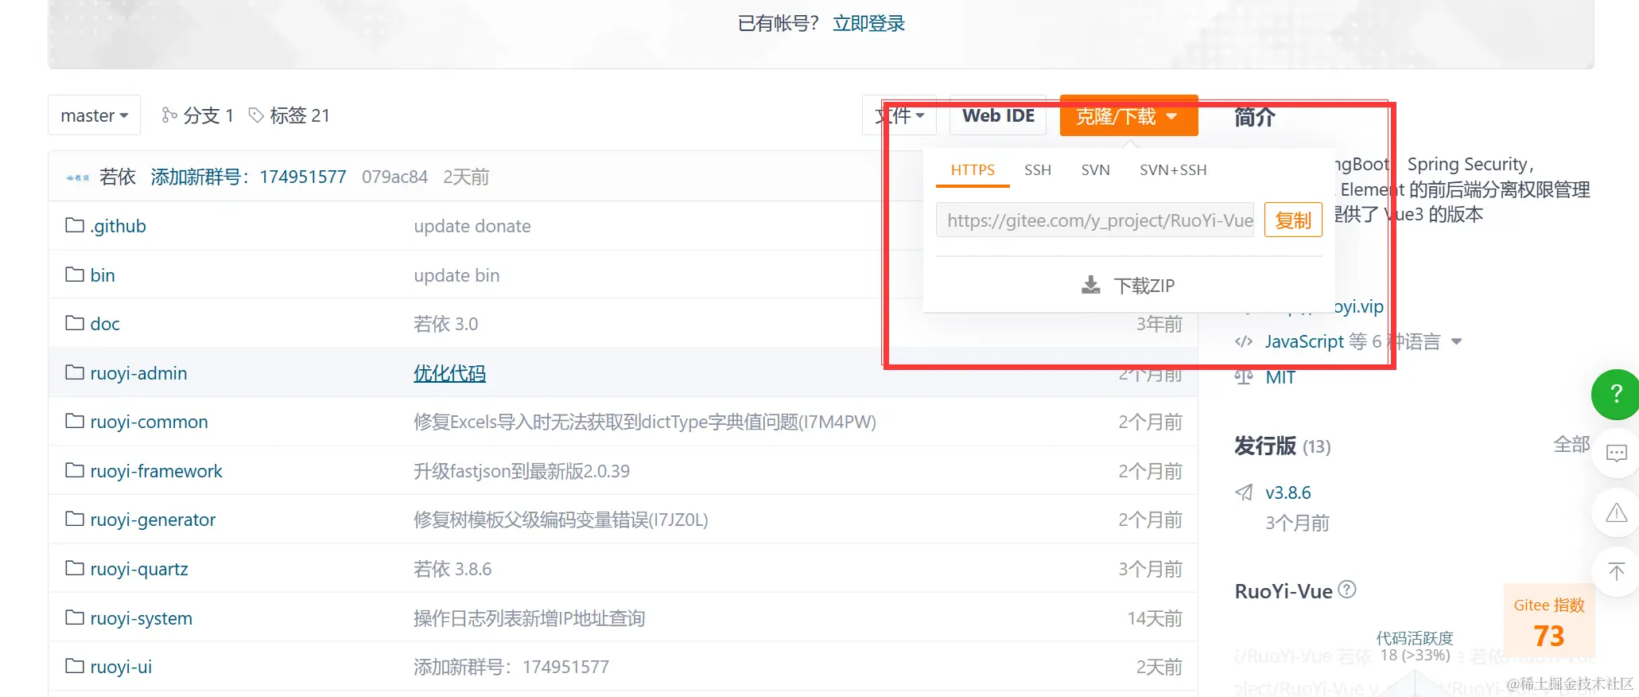
Task: Open the ruoyi-quartz folder name
Action: (x=139, y=569)
